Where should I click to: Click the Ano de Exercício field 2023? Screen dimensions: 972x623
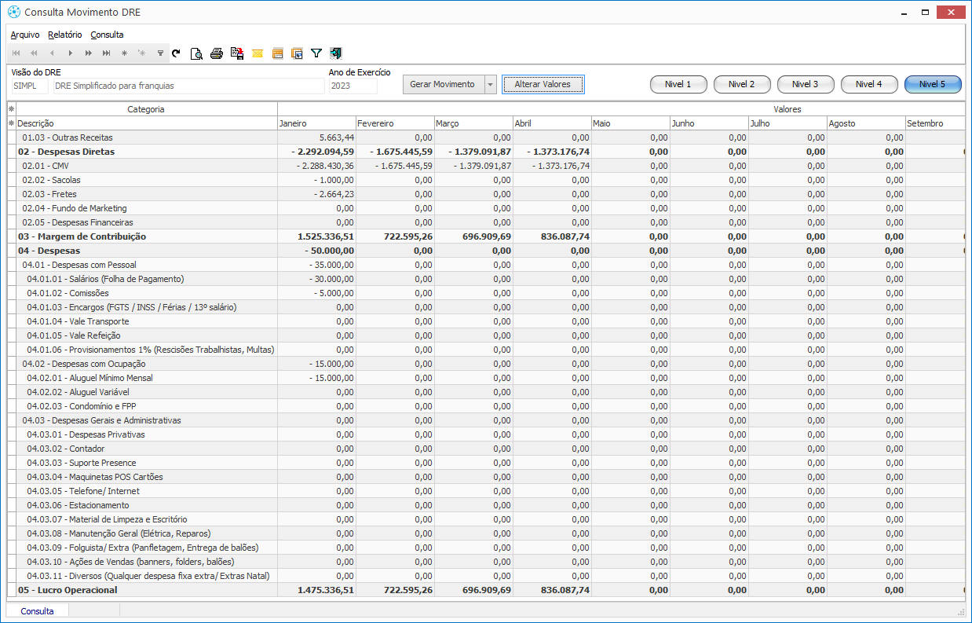[353, 86]
